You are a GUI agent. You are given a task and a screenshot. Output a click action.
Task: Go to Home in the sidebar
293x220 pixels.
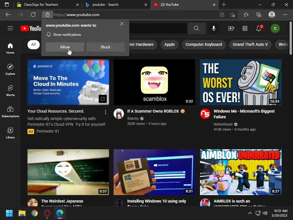10,48
